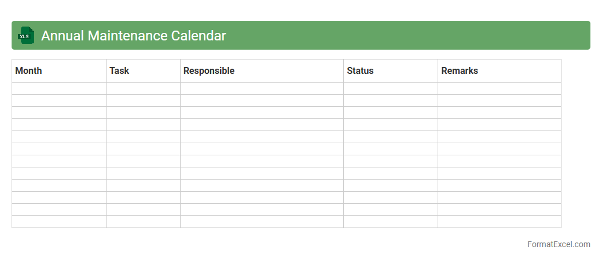602x261 pixels.
Task: Click the first empty cell under Month
Action: click(58, 88)
